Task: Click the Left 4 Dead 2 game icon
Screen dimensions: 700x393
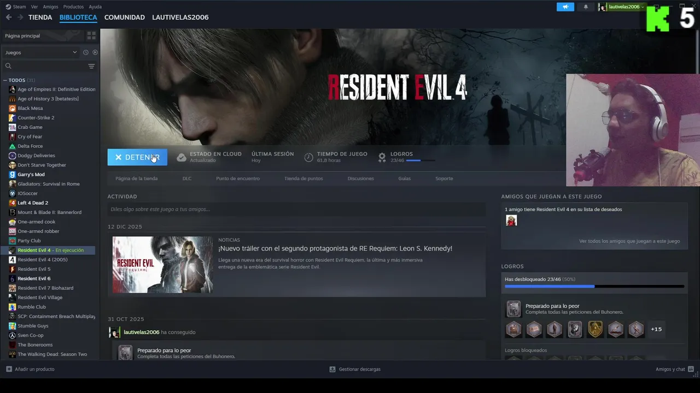Action: 12,203
